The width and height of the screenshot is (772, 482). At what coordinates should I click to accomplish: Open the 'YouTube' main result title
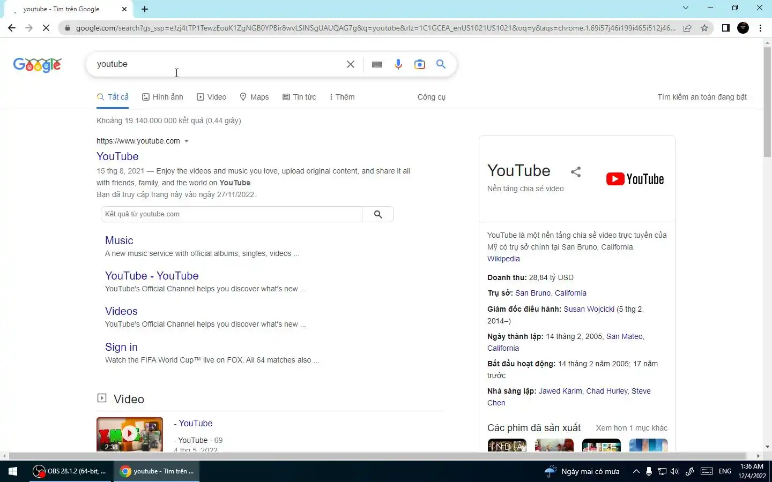coord(117,156)
